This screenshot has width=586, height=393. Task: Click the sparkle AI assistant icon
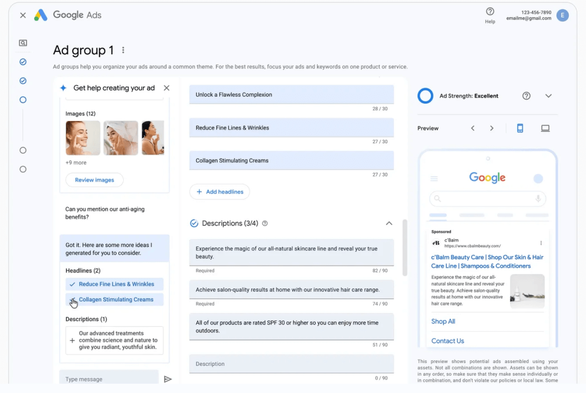[x=63, y=88]
